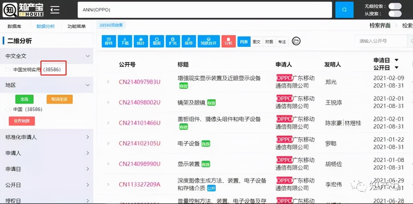413x204 pixels.
Task: Click the 扩充 toolbar button
Action: point(173,41)
